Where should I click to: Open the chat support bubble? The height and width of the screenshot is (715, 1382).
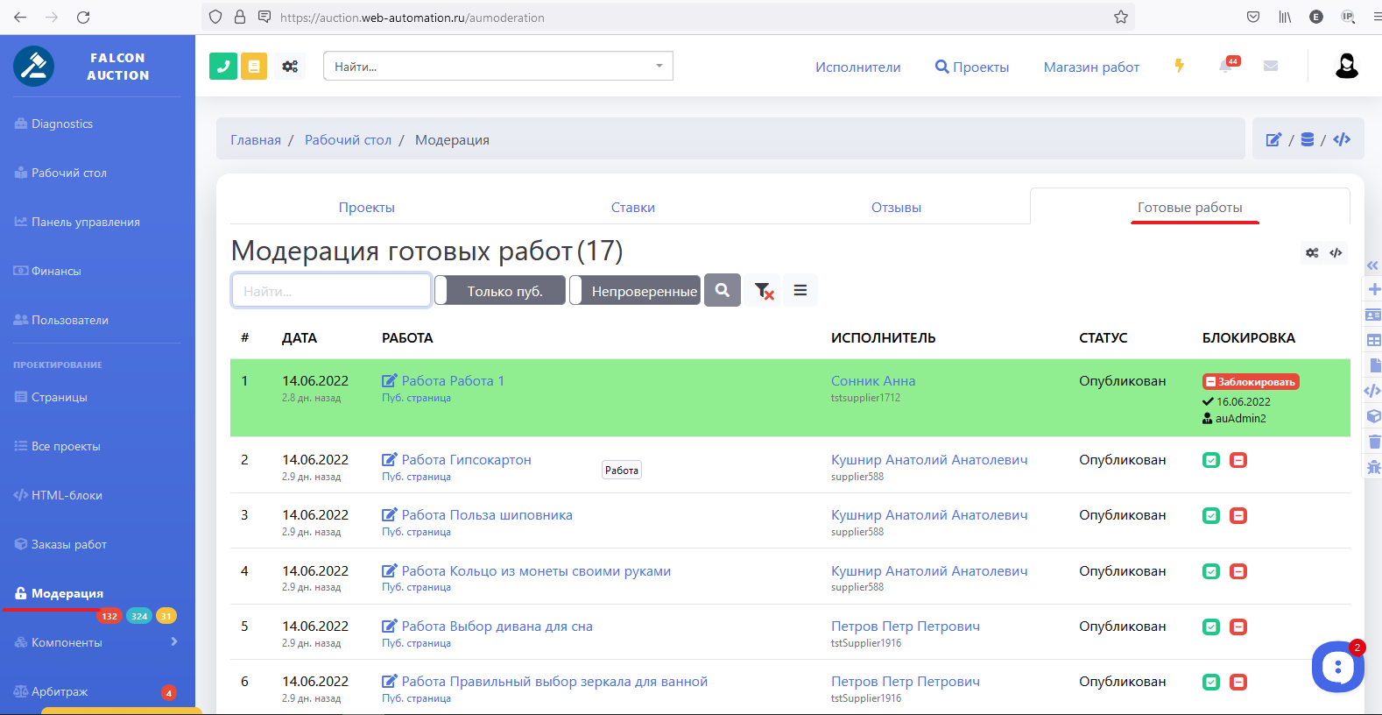[x=1336, y=667]
